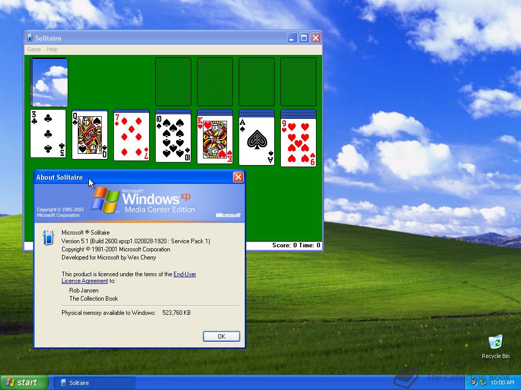Select the 3 of clubs card

pos(48,134)
